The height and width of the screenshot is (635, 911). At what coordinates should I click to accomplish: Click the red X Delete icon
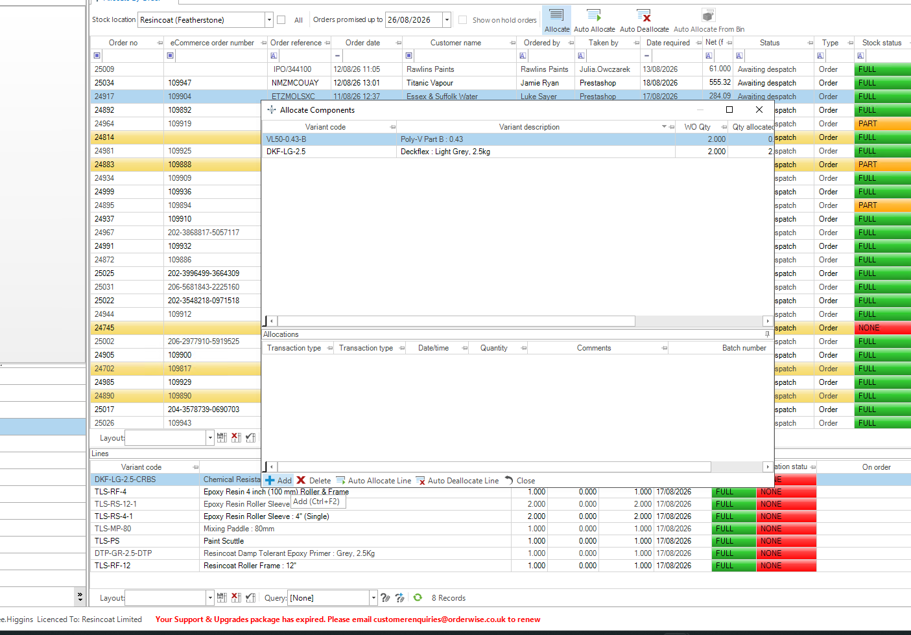[x=301, y=480]
